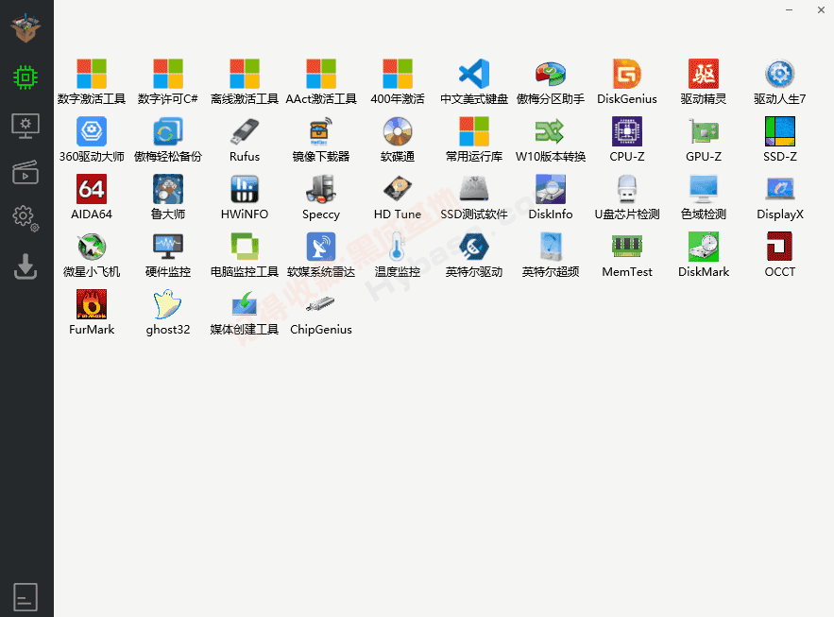Launch 电脑监控工具
Viewport: 834px width, 617px height.
click(x=245, y=255)
